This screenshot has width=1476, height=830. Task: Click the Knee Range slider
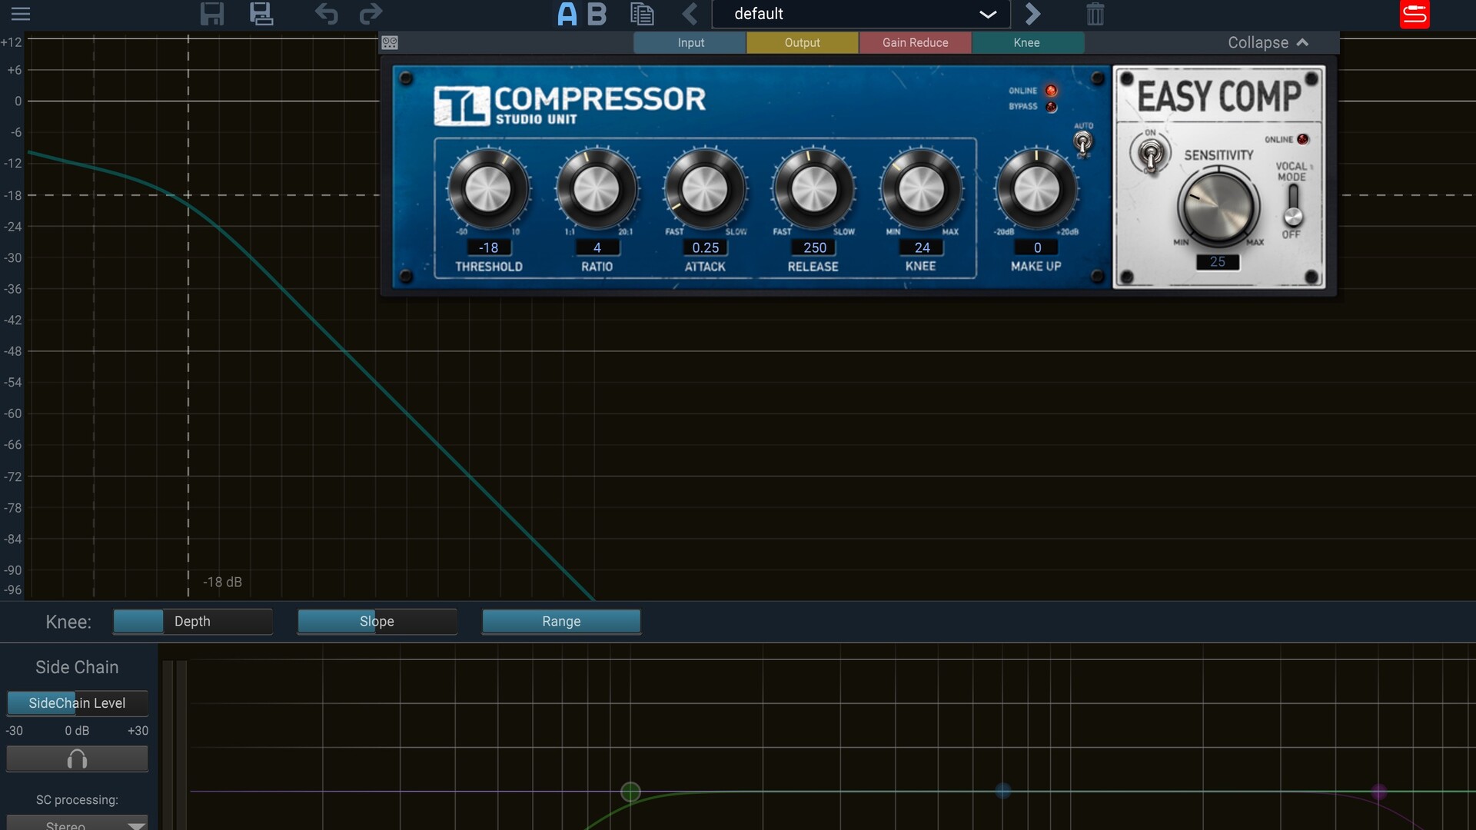point(561,621)
